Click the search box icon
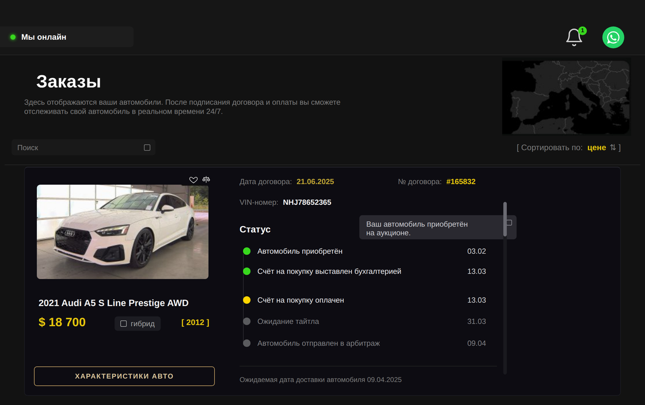Screen dimensions: 645x405 coord(147,147)
